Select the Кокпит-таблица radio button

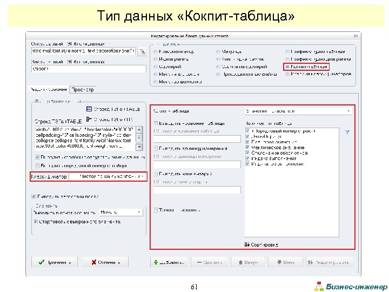point(287,67)
